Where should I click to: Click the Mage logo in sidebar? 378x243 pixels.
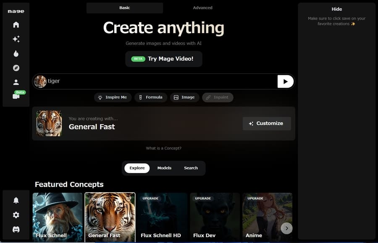point(16,11)
